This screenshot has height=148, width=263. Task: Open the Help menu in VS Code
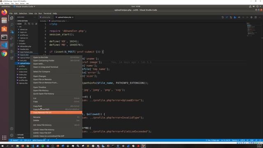pyautogui.click(x=55, y=14)
